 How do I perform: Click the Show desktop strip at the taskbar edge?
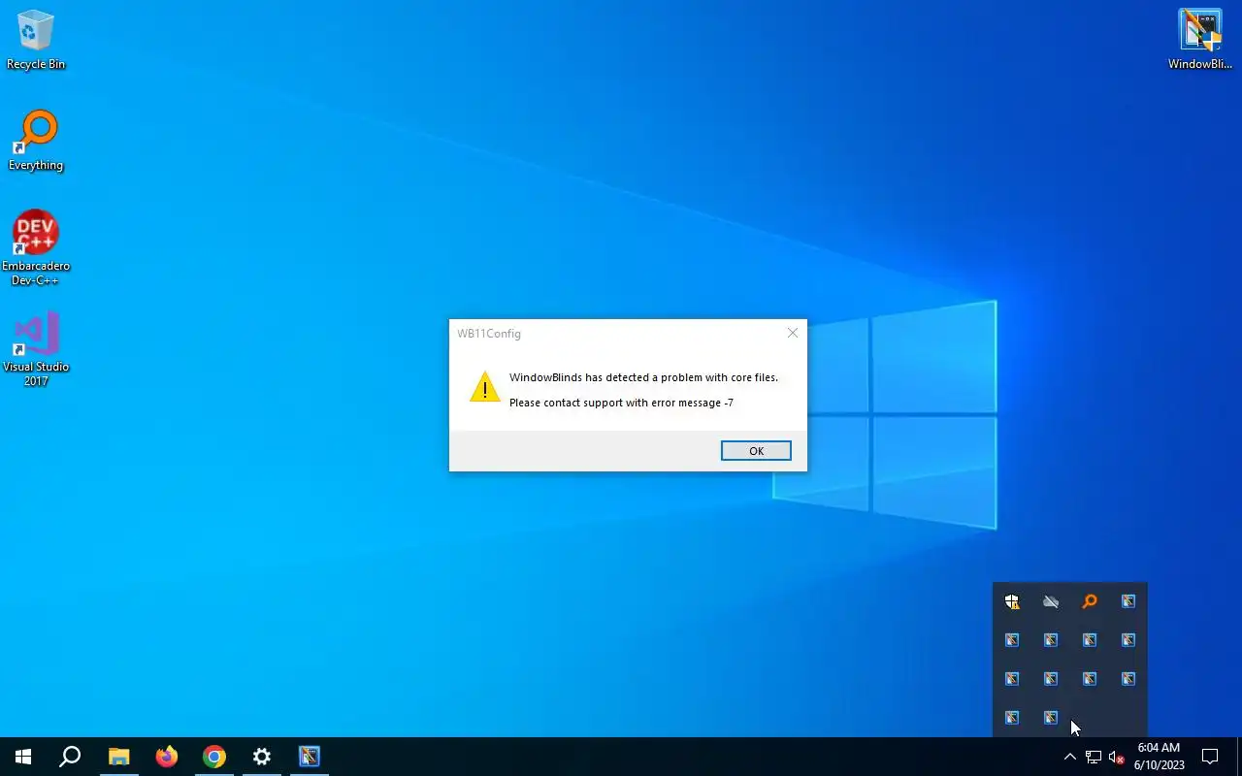point(1239,757)
